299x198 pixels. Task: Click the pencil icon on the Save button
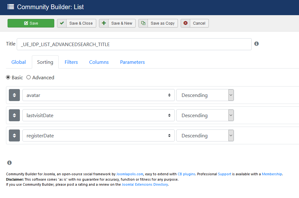26,23
